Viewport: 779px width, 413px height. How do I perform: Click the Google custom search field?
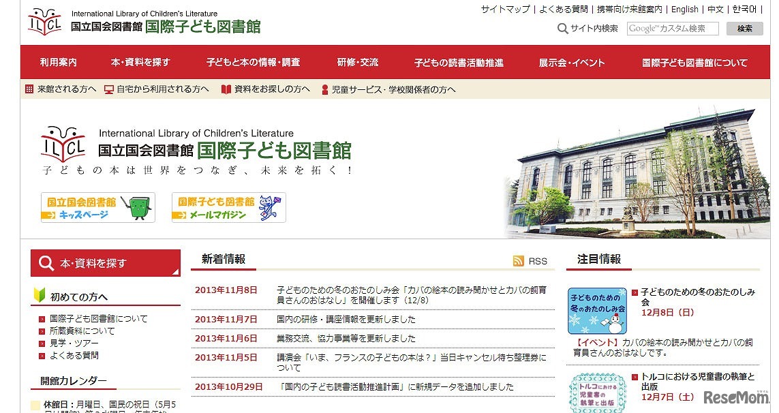pyautogui.click(x=673, y=29)
